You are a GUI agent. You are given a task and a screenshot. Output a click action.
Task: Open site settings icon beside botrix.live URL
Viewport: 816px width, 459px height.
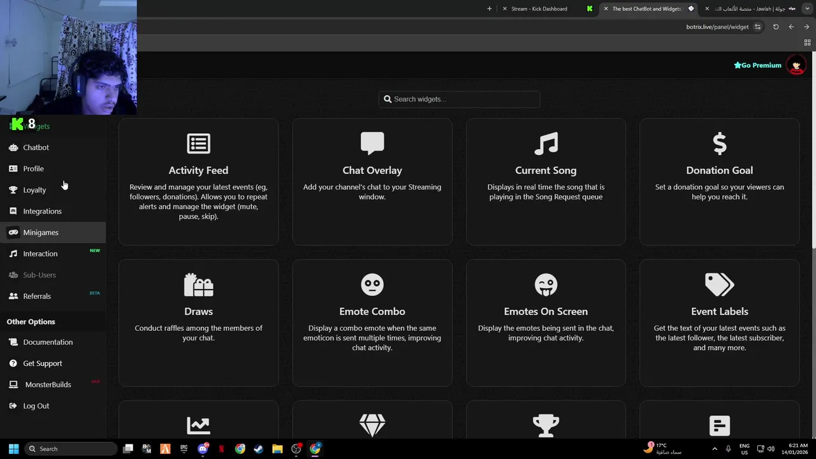pyautogui.click(x=757, y=27)
